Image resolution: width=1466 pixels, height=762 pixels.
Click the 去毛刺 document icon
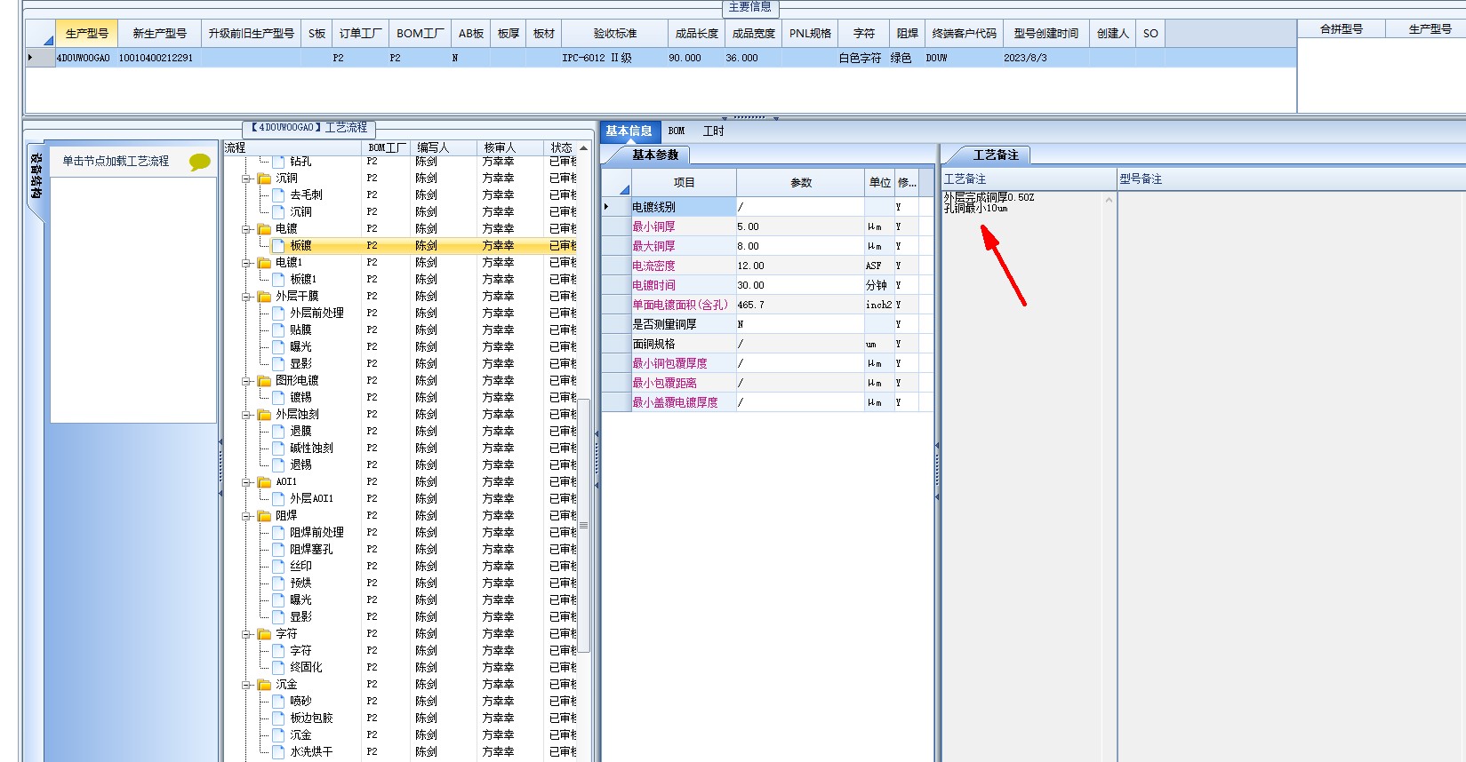click(x=279, y=195)
